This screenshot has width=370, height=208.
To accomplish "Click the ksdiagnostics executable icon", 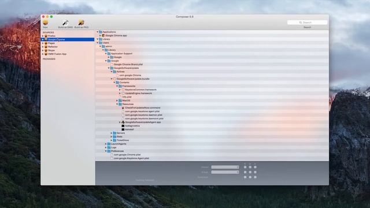I will (123, 126).
